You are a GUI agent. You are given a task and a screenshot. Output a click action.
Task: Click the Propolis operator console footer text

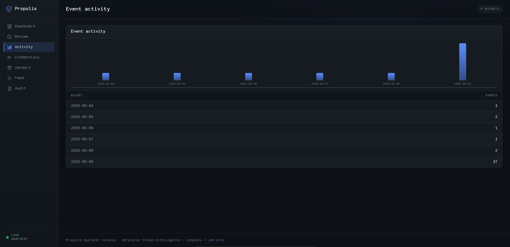pos(91,240)
